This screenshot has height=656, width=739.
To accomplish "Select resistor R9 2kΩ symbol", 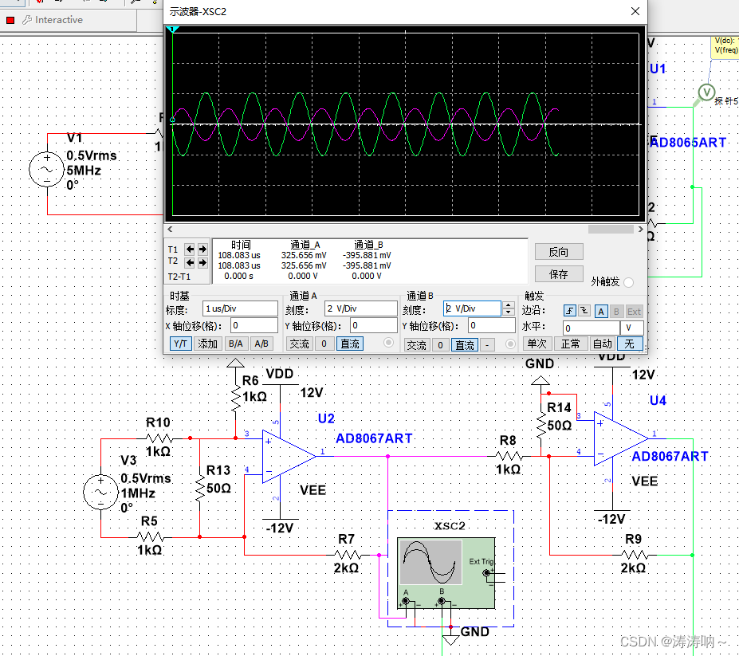I will tap(634, 555).
